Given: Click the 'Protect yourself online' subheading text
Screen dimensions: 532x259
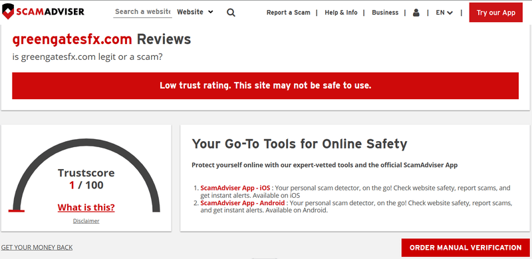Looking at the screenshot, I should [x=325, y=165].
